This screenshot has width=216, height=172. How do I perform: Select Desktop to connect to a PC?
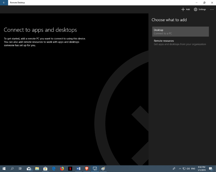coord(181,31)
